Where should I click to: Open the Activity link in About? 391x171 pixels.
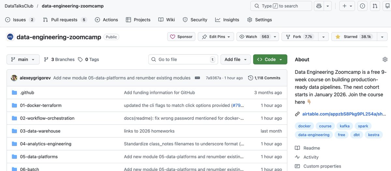pyautogui.click(x=307, y=157)
